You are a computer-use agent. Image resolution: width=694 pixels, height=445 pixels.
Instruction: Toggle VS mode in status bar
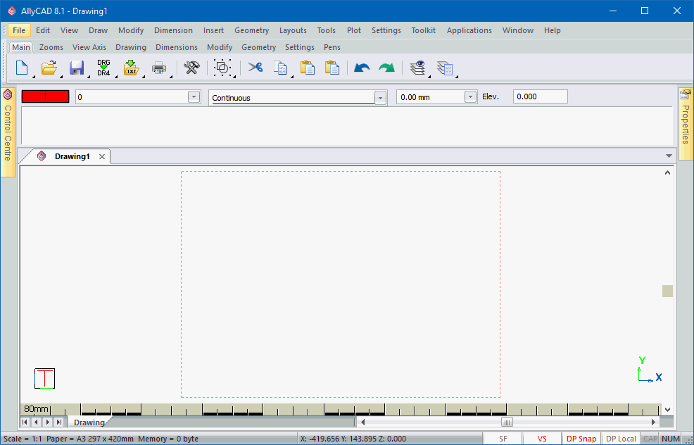coord(542,439)
